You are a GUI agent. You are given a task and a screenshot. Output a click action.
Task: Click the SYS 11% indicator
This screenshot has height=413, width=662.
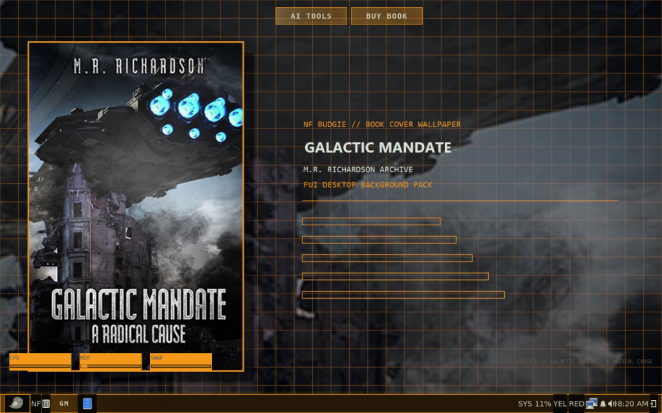click(x=535, y=404)
